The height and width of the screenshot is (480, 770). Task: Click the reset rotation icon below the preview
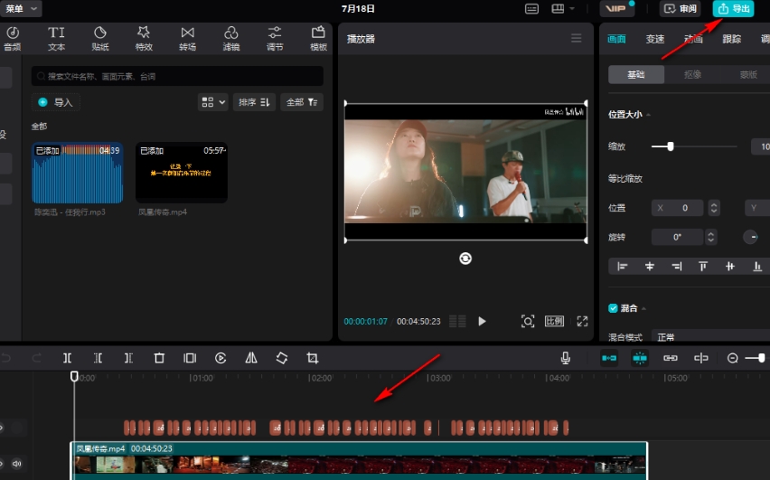[465, 259]
